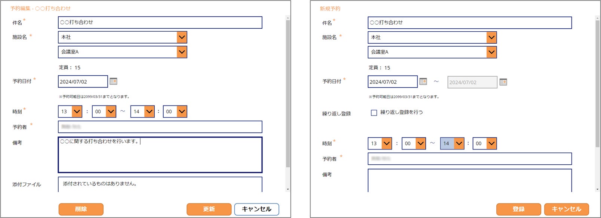Toggle 繰り返し登録を行う checkbox

tap(374, 113)
